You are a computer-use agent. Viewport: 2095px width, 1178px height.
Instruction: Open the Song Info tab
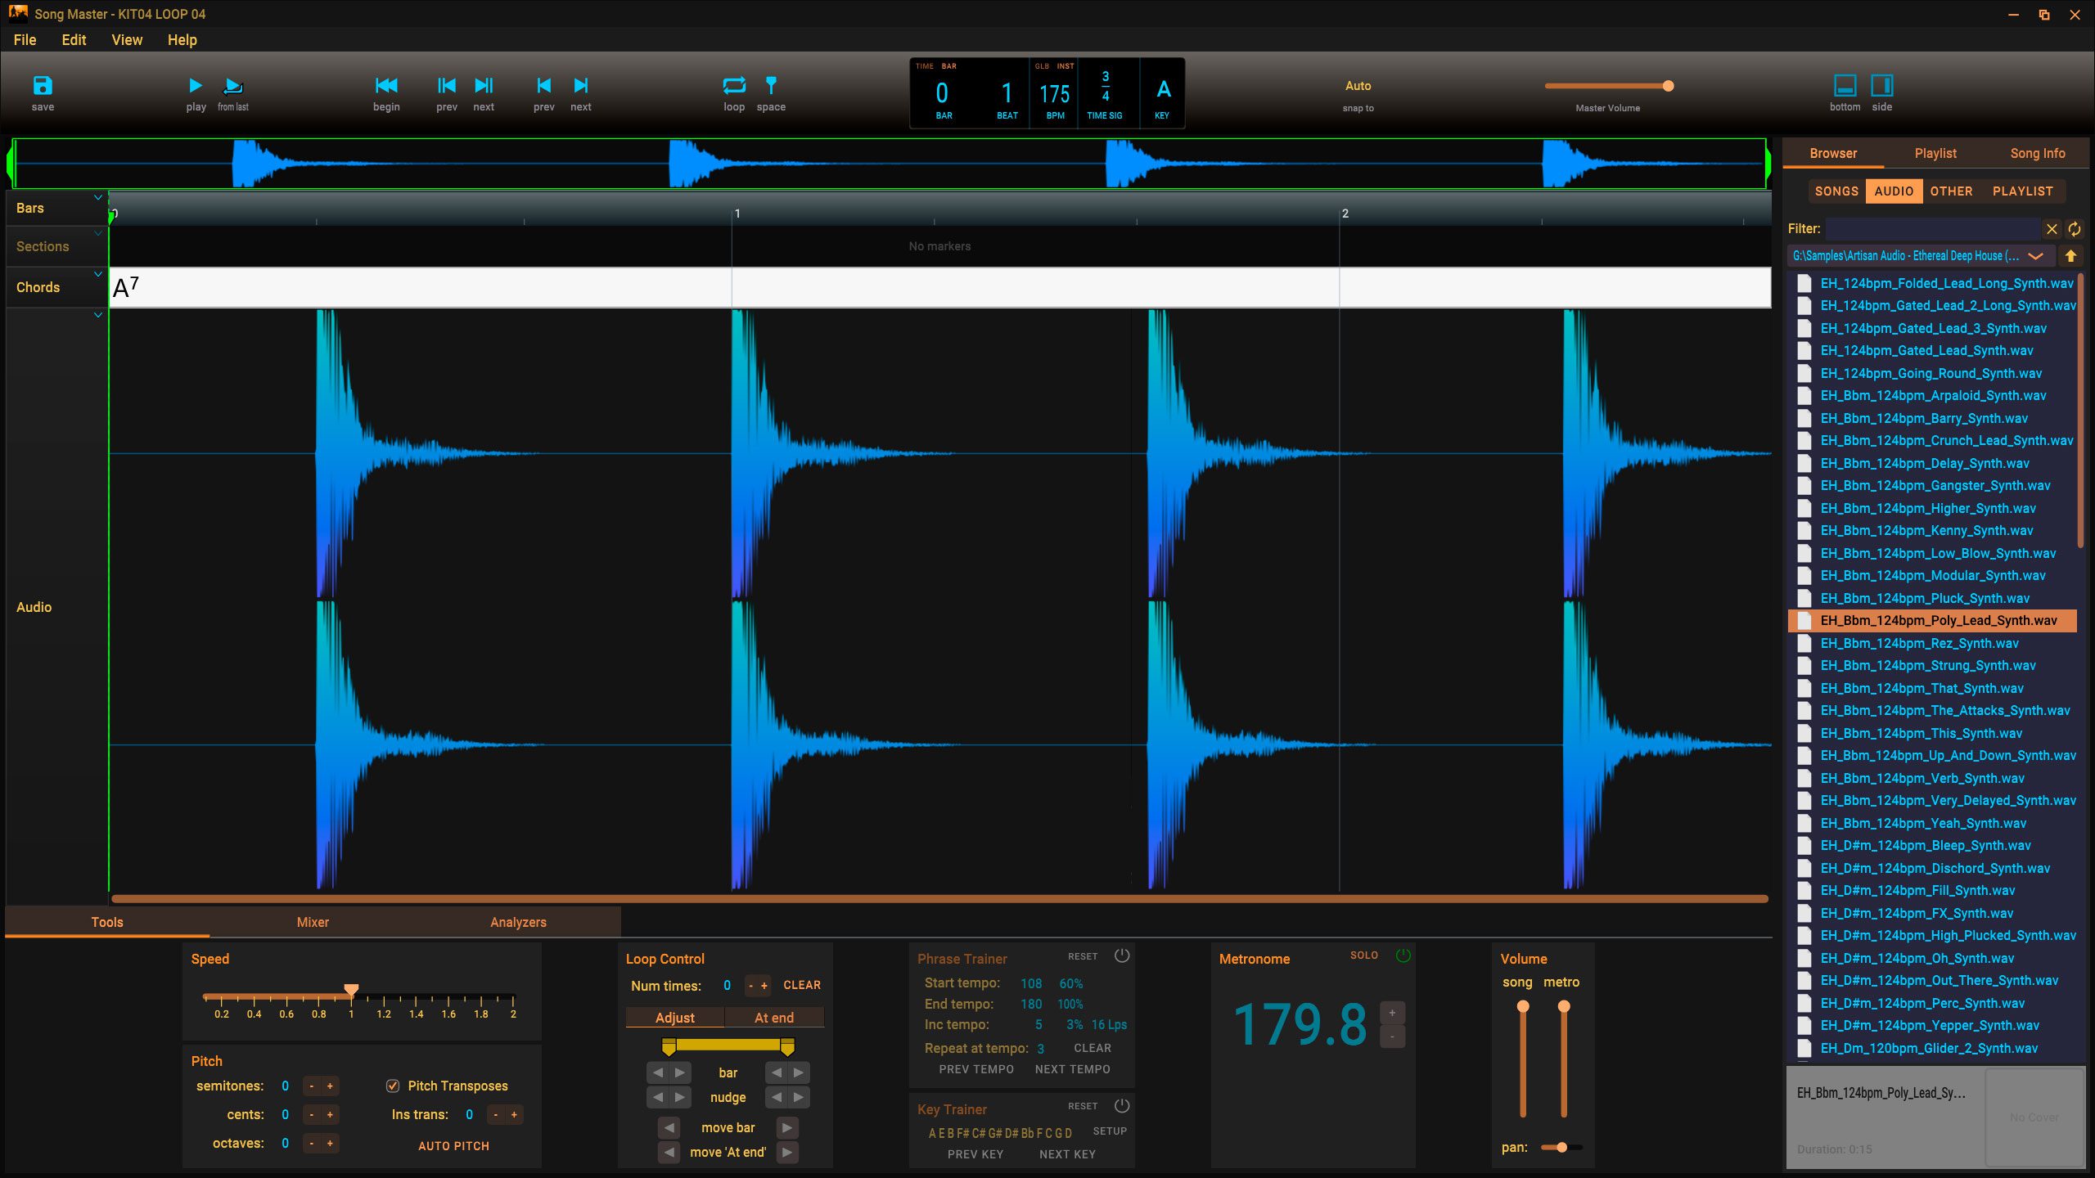click(2038, 153)
